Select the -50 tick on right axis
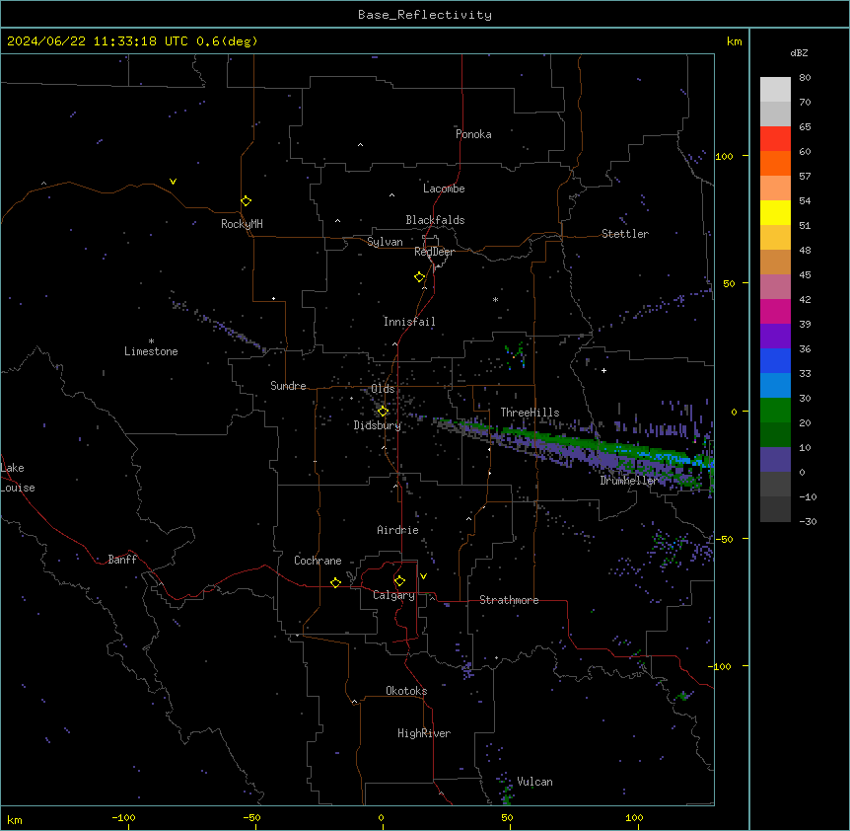This screenshot has height=831, width=850. pos(724,539)
